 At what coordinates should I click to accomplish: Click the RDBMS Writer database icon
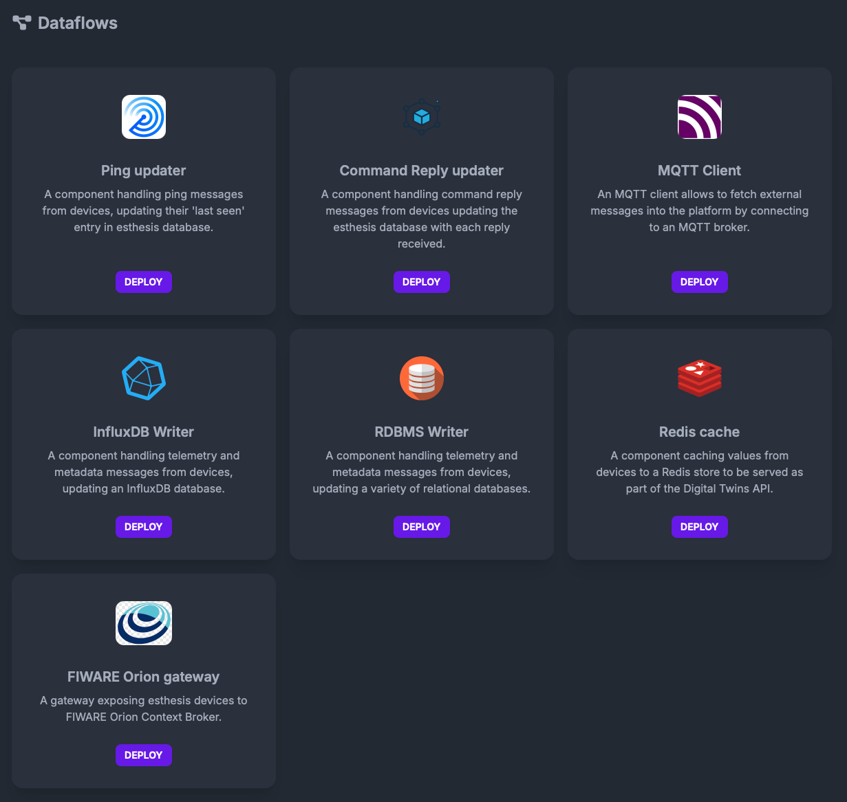422,378
